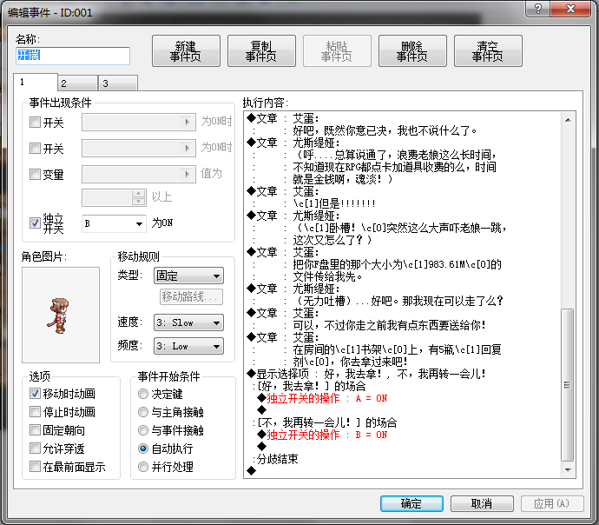The image size is (599, 525).
Task: Select the line \c[1]但是!!!!!!!
Action: tap(334, 203)
